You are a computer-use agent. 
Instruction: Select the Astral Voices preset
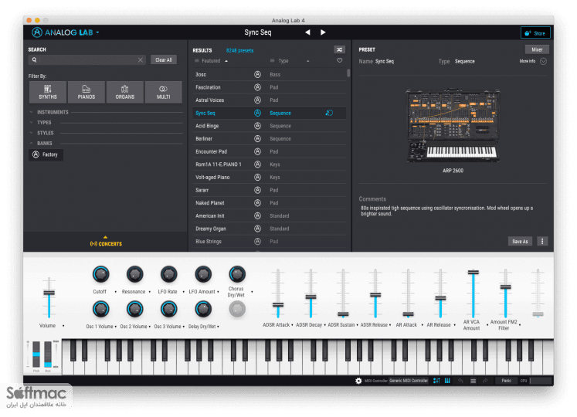click(269, 100)
